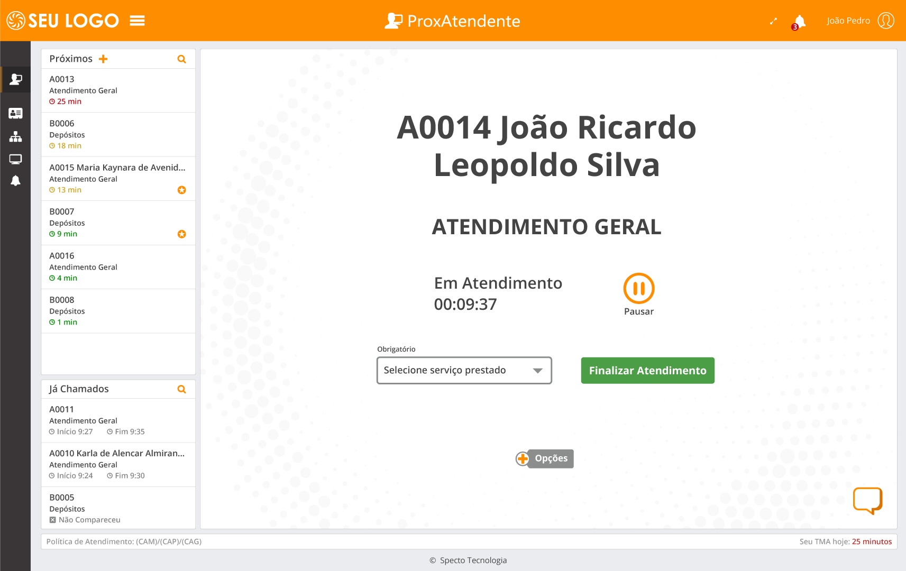Viewport: 906px width, 571px height.
Task: Search in the Já Chamados list
Action: [x=181, y=389]
